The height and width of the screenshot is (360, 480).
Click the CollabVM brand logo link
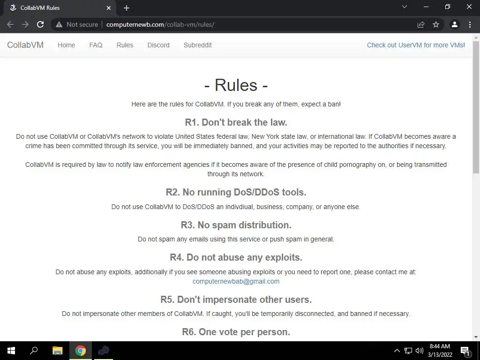[x=25, y=45]
